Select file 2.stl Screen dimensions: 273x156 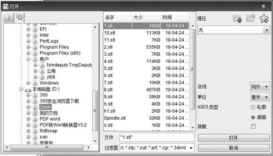(x=146, y=47)
